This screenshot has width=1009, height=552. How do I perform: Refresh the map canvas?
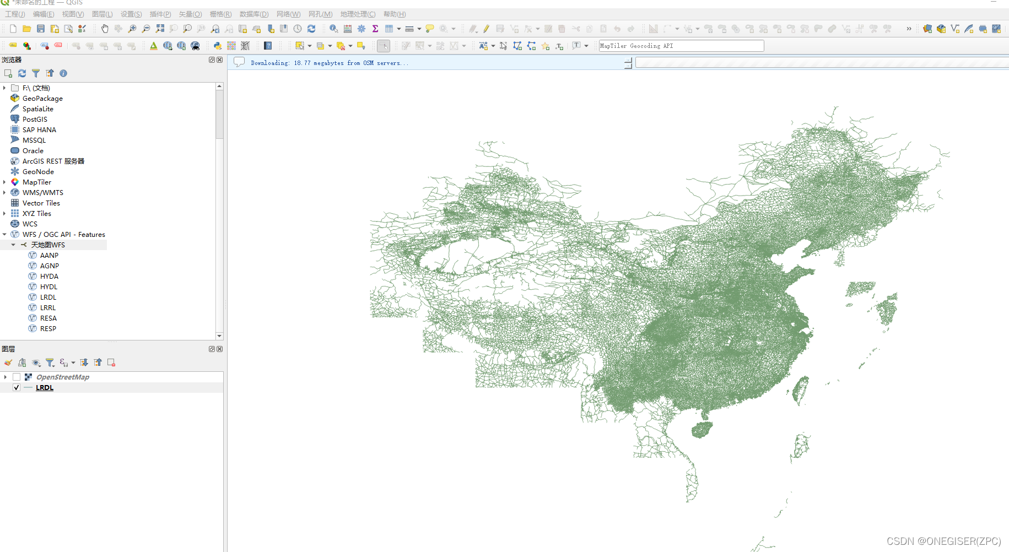click(311, 29)
